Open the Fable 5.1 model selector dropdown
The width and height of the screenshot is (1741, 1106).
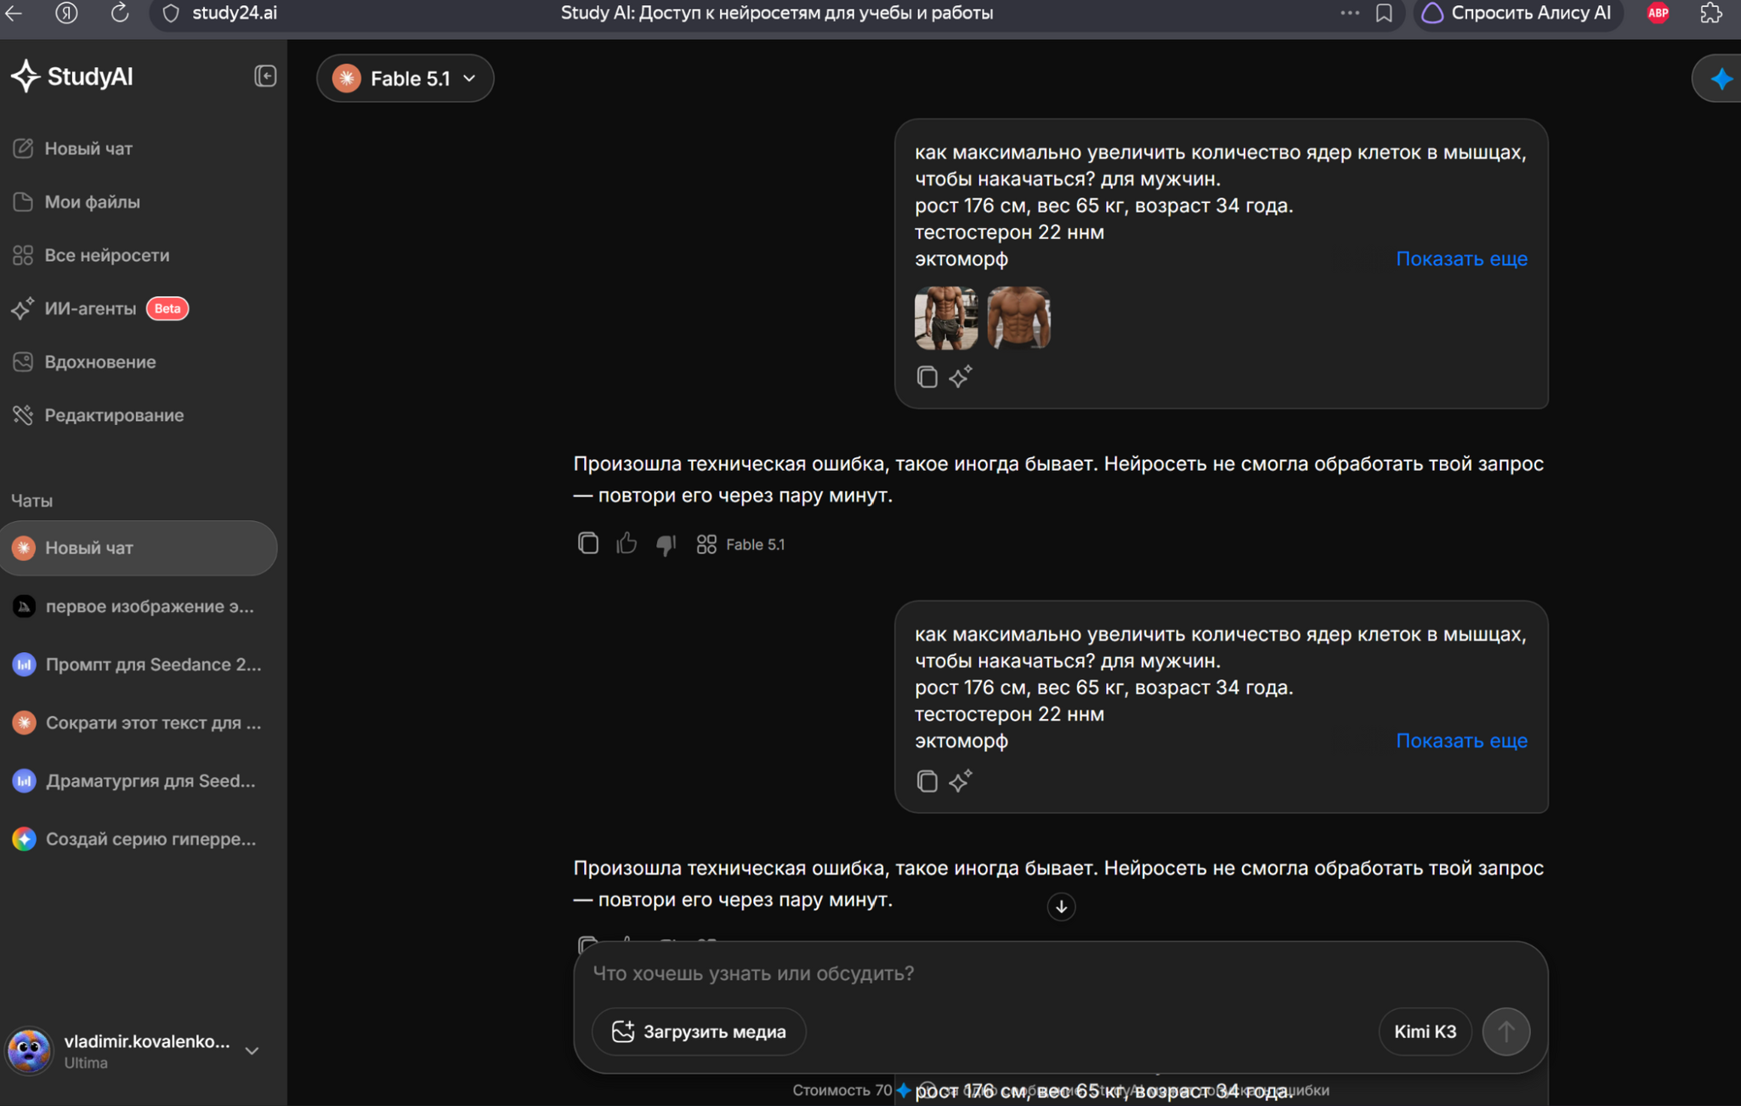[x=405, y=78]
